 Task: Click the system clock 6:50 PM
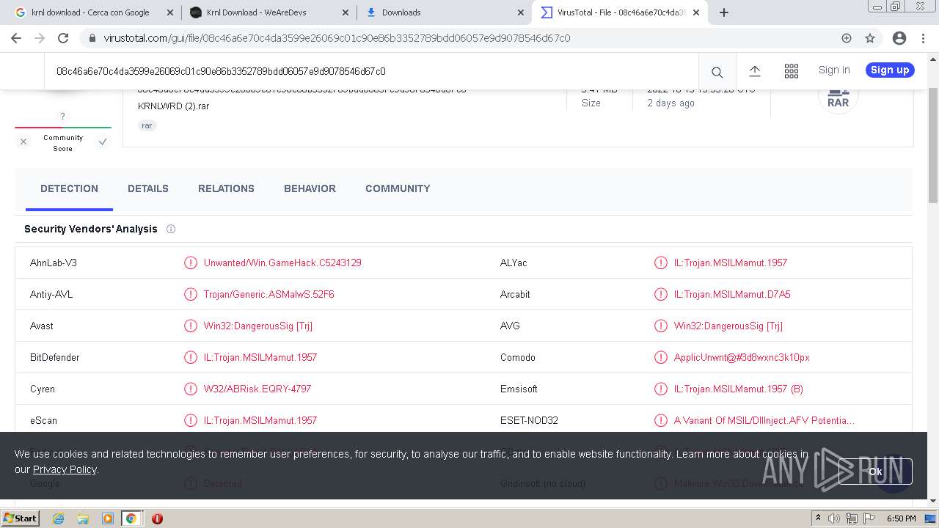point(901,518)
